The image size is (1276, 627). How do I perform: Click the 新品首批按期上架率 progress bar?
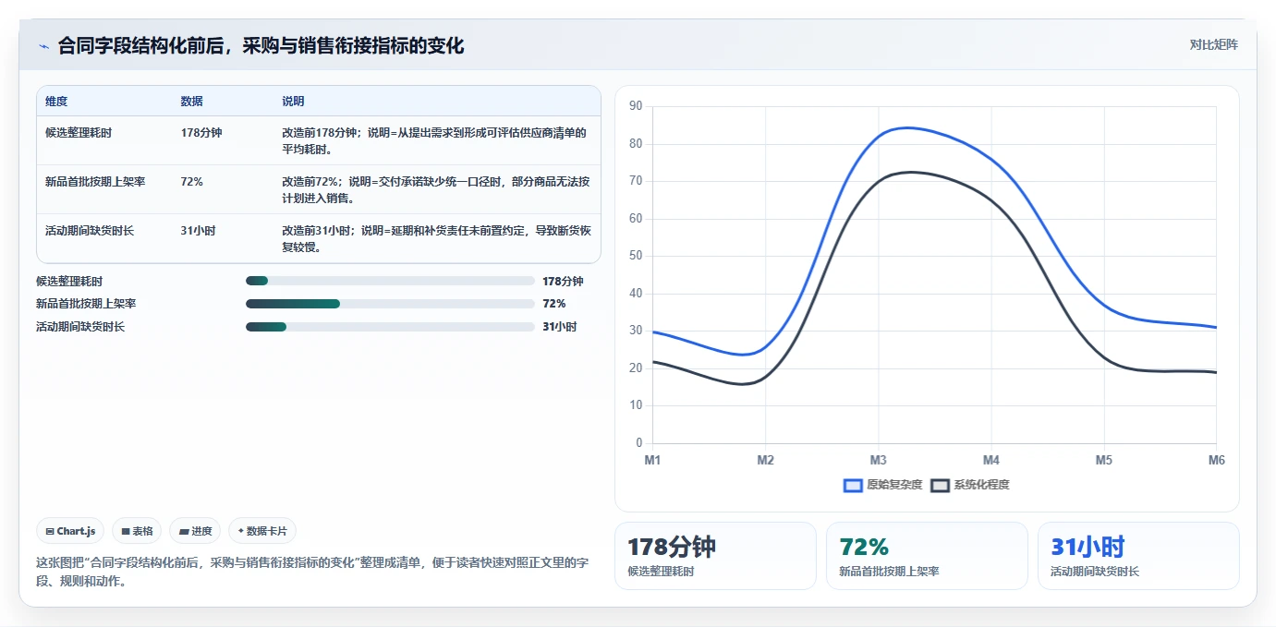click(x=390, y=304)
